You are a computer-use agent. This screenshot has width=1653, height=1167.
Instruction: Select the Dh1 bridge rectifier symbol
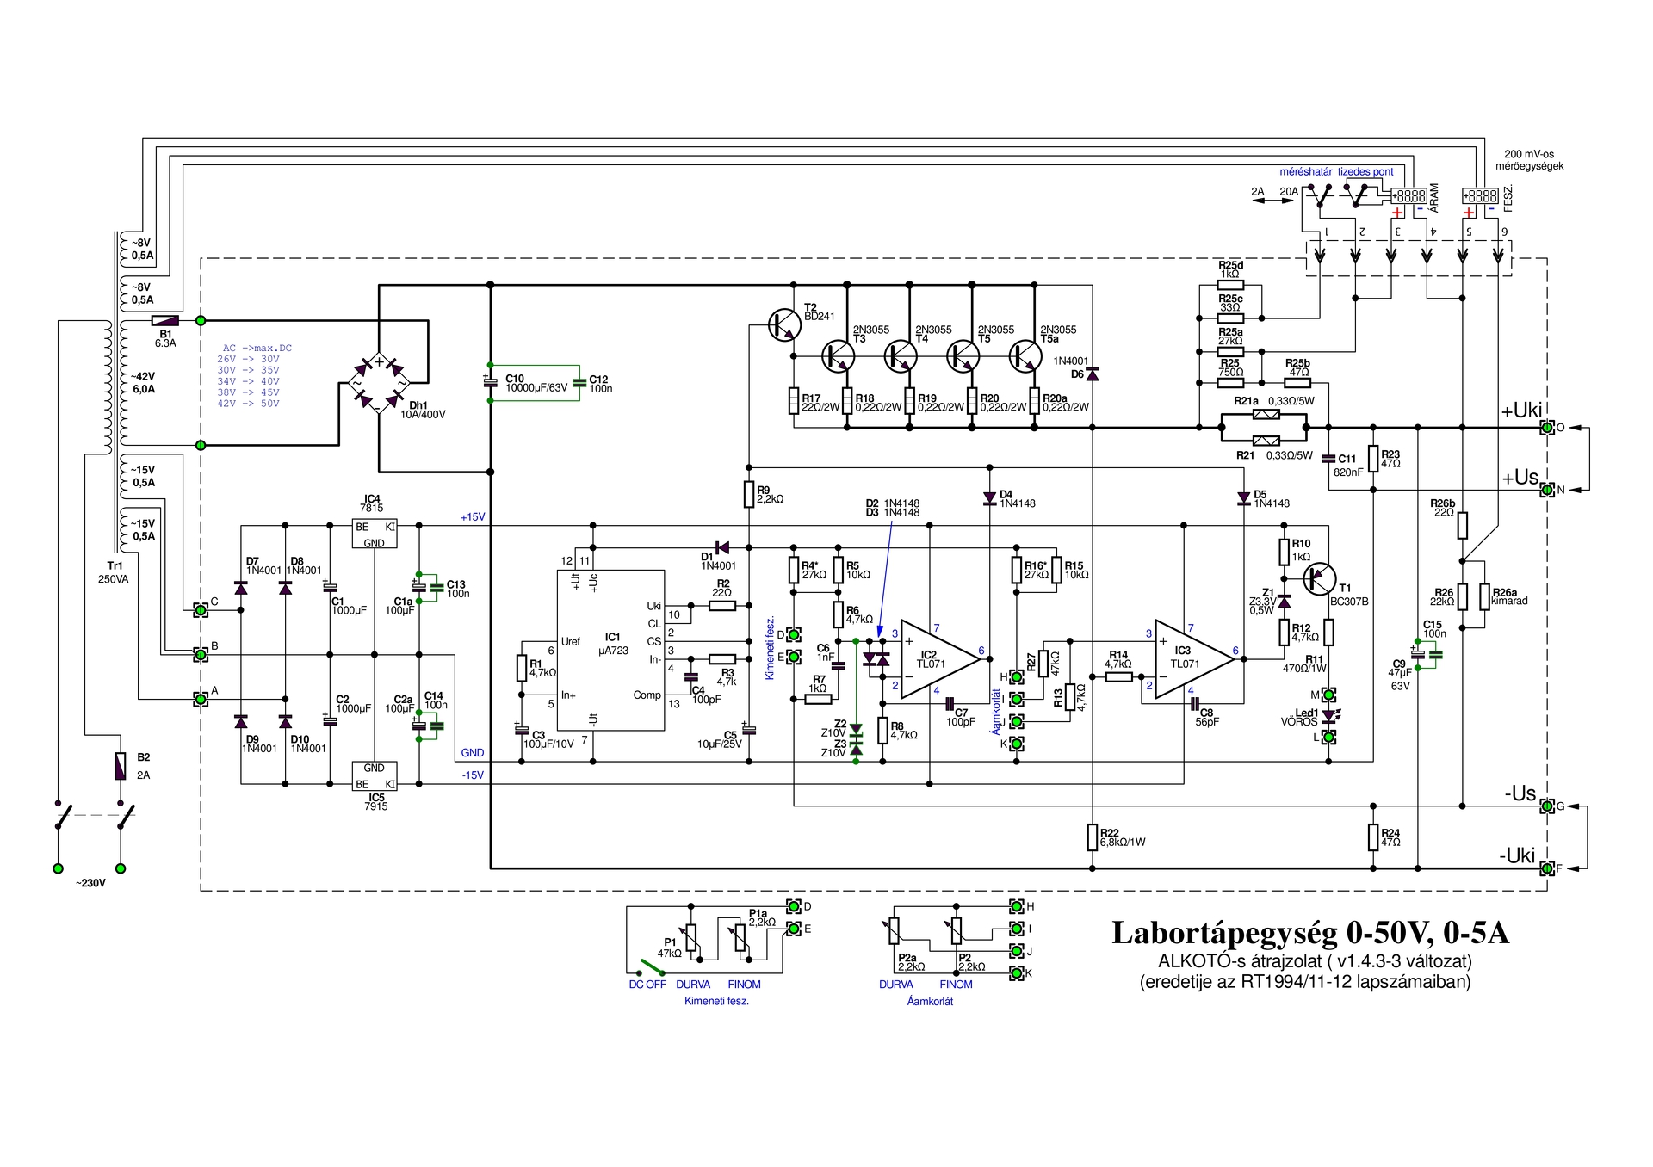(379, 382)
